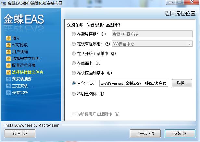This screenshot has width=200, height=142.
Task: Select 在快速启动条中 radio button
Action: click(x=74, y=73)
